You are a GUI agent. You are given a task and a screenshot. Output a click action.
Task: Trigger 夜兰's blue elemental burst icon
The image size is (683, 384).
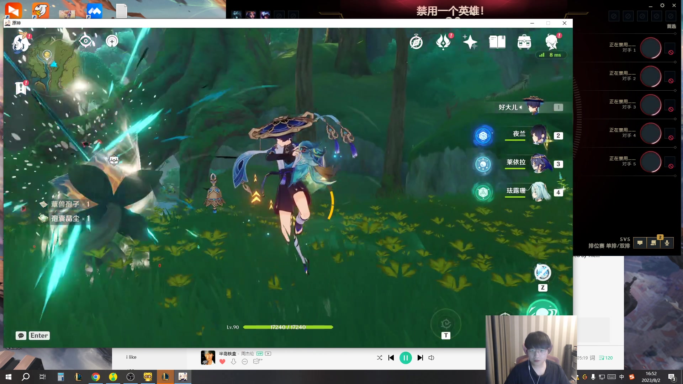(483, 135)
